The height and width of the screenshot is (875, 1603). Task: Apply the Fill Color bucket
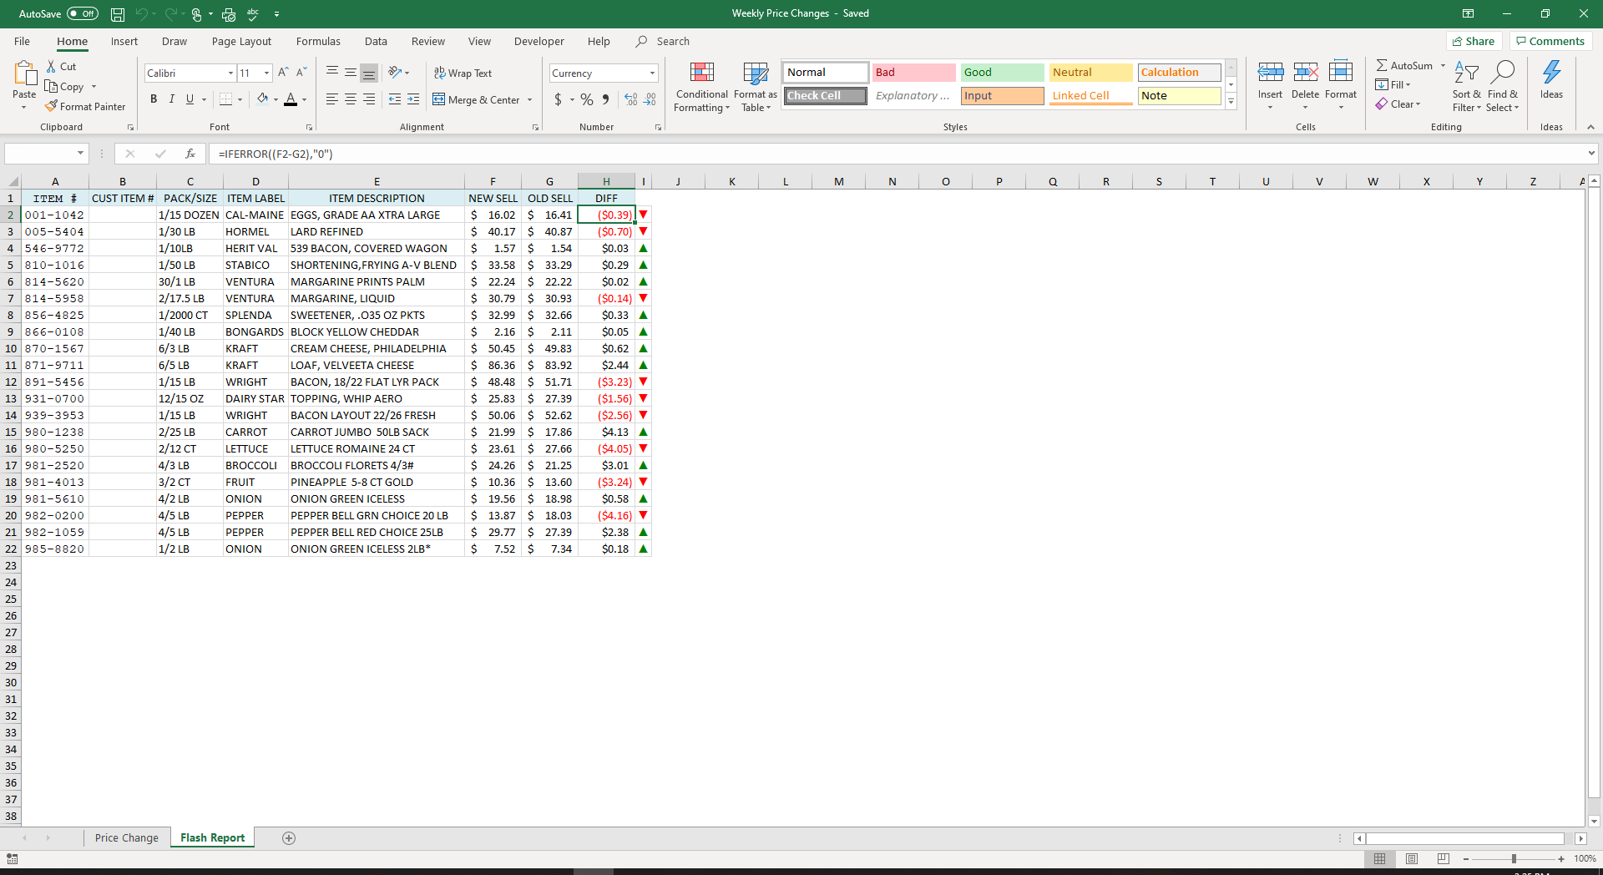pos(263,99)
